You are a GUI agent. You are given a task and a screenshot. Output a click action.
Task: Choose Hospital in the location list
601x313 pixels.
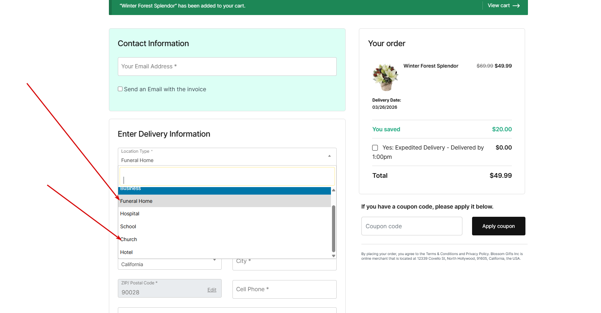pyautogui.click(x=130, y=214)
